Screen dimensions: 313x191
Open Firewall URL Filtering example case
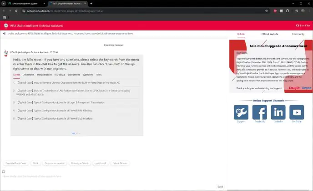click(54, 111)
